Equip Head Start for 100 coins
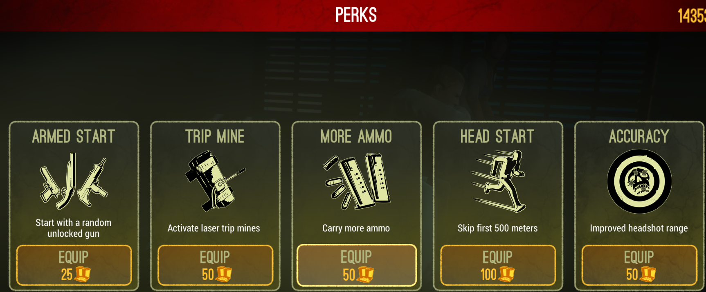This screenshot has height=292, width=706. (x=498, y=265)
